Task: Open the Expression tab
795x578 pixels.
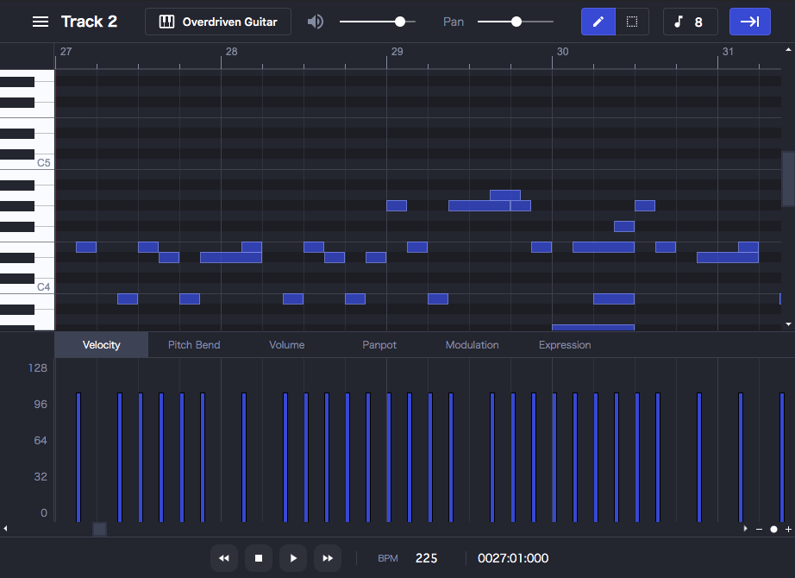Action: 564,344
